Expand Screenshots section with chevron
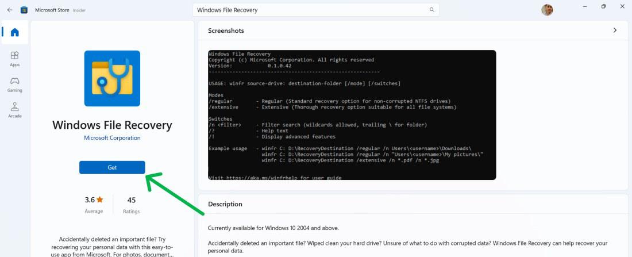This screenshot has height=257, width=632. click(x=615, y=30)
